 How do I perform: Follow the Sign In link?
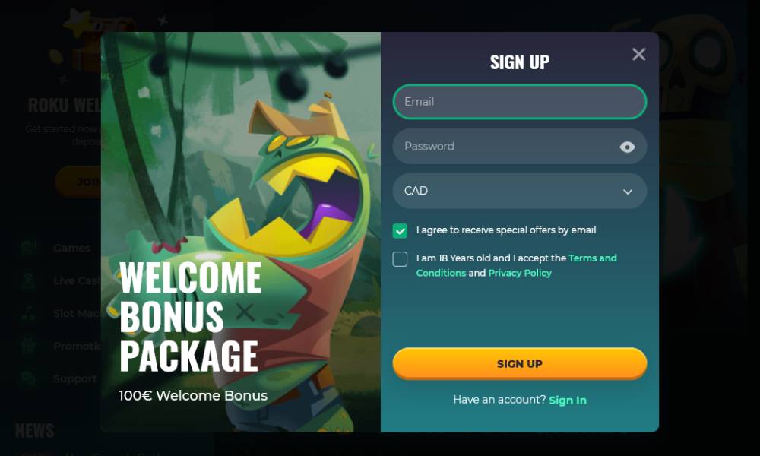[x=568, y=401]
